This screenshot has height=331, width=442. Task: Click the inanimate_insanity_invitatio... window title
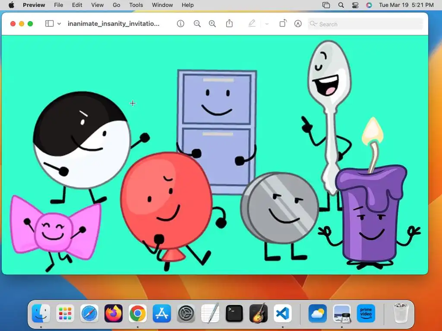(x=114, y=24)
